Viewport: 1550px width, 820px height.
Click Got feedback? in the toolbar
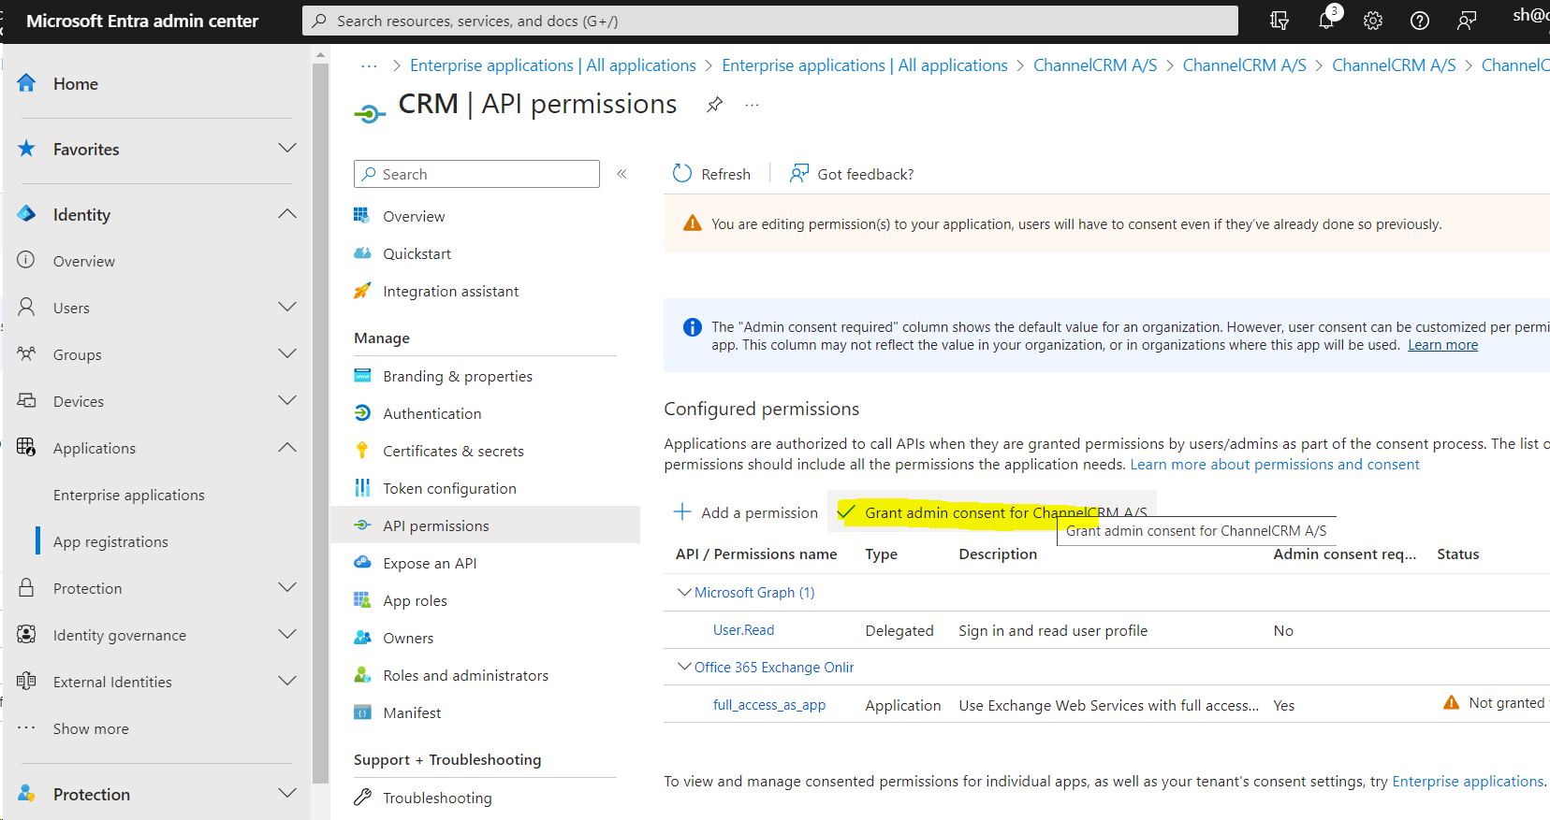(x=852, y=174)
